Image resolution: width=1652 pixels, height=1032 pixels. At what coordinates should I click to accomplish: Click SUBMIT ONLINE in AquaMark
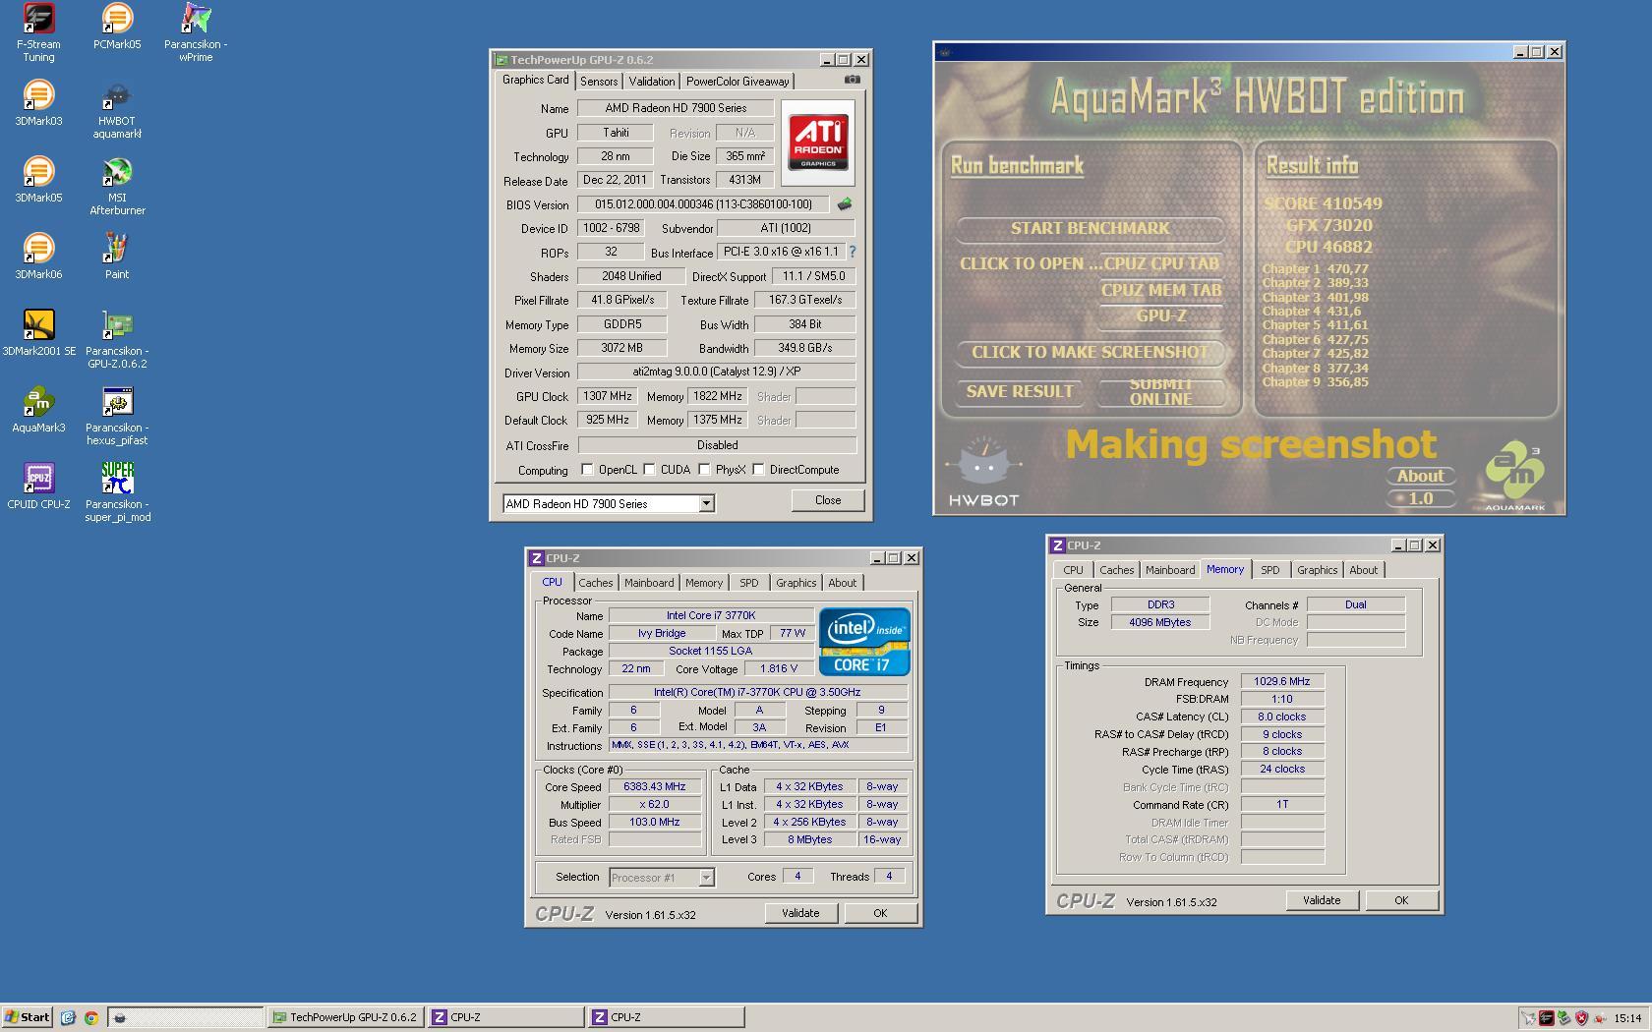tap(1161, 391)
